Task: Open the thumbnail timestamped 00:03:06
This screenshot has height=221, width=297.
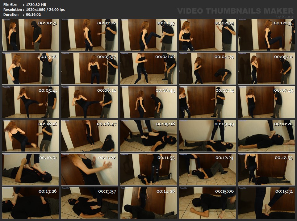Action: click(x=31, y=69)
